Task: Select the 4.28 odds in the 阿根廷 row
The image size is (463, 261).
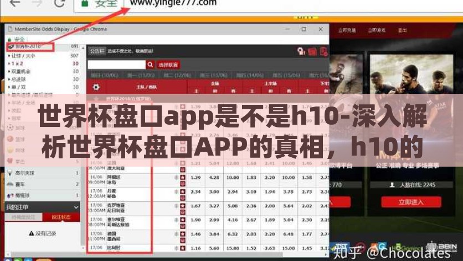Action: click(214, 178)
